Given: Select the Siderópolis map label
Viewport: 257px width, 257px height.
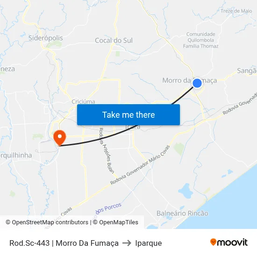Looking at the screenshot, I should pos(46,38).
